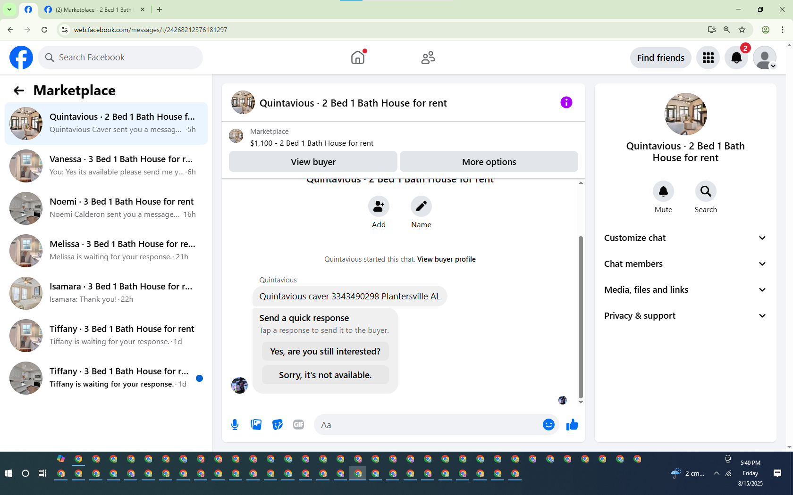Open Isamara 3 Bed 1 Bath conversation
The width and height of the screenshot is (793, 495).
coord(106,293)
